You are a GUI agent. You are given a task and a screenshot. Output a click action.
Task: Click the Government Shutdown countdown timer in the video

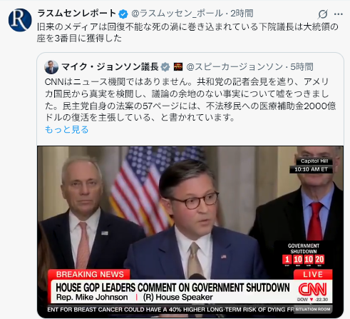(304, 255)
